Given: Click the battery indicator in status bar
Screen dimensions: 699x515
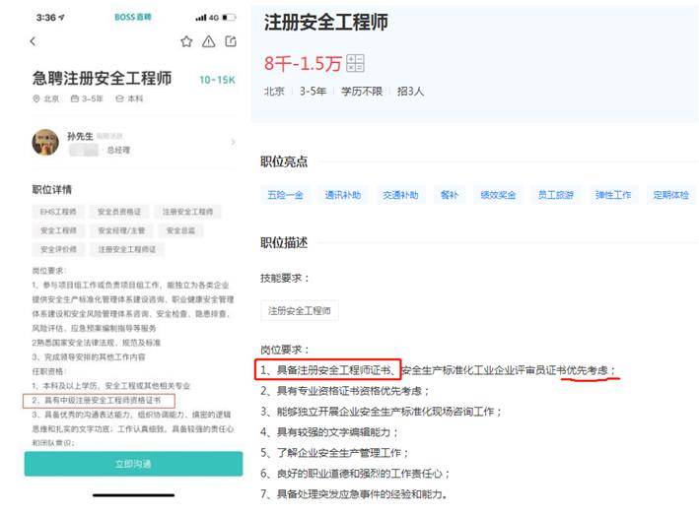Looking at the screenshot, I should coord(229,18).
